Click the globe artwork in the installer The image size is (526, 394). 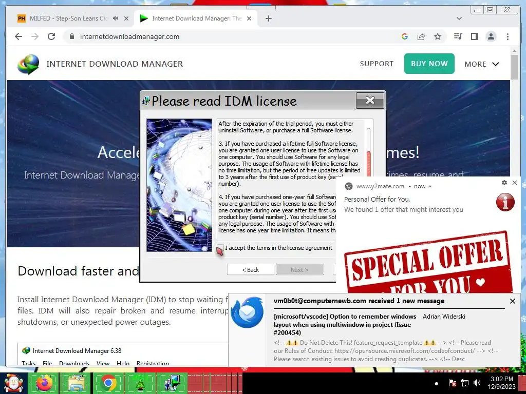point(179,185)
